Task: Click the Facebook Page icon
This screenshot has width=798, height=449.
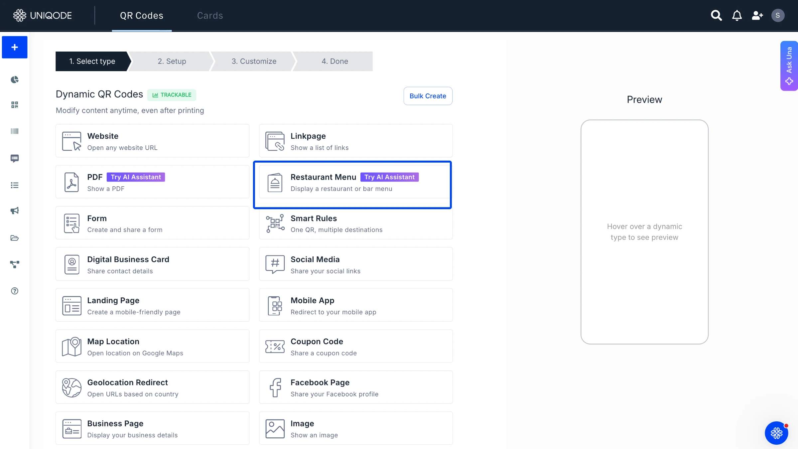Action: click(275, 387)
